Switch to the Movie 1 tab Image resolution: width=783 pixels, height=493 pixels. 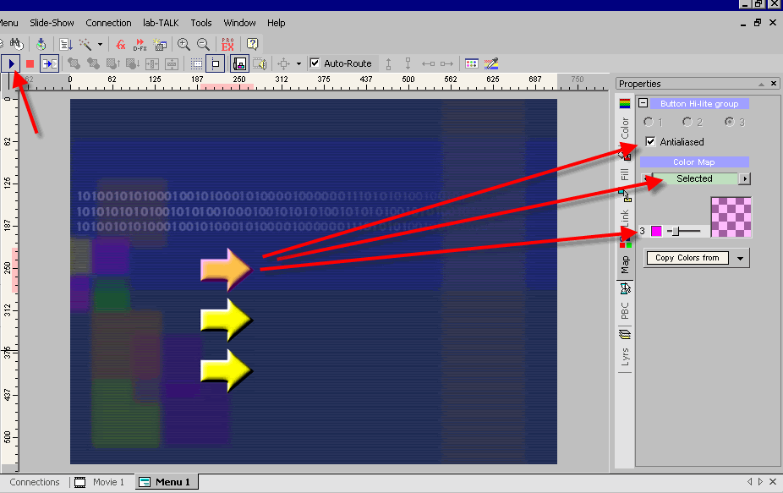(100, 482)
